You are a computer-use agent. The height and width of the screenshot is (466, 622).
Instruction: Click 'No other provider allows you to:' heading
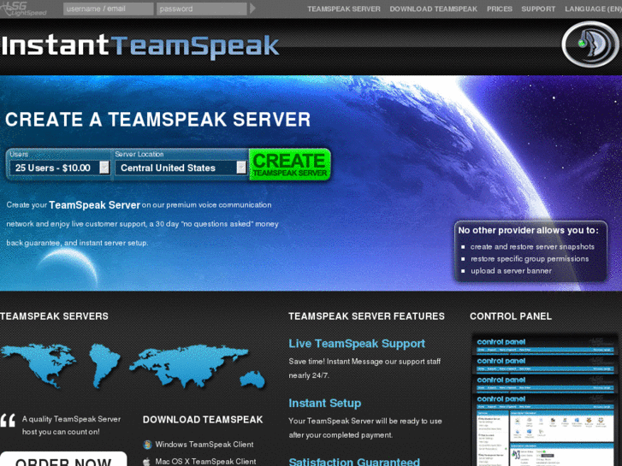529,230
